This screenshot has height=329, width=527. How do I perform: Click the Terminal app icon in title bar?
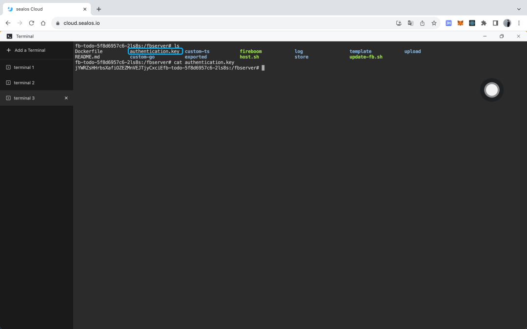point(9,36)
